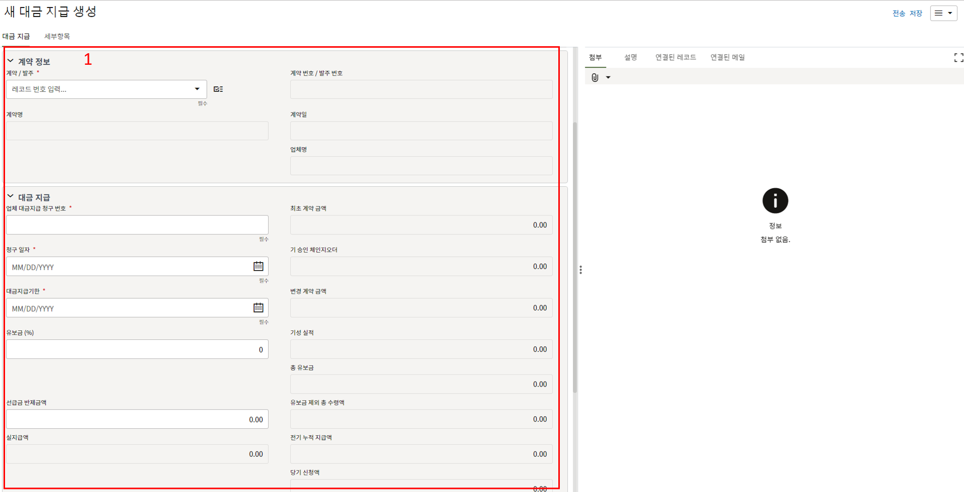Click the paperclip attachment icon

[595, 77]
